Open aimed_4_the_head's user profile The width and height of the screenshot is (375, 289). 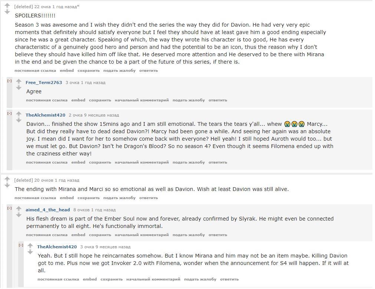pyautogui.click(x=47, y=210)
